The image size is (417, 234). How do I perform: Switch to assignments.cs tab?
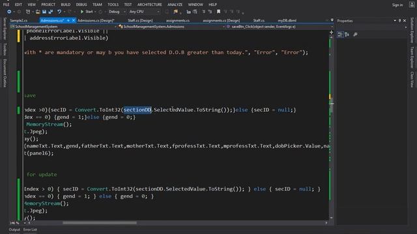178,20
